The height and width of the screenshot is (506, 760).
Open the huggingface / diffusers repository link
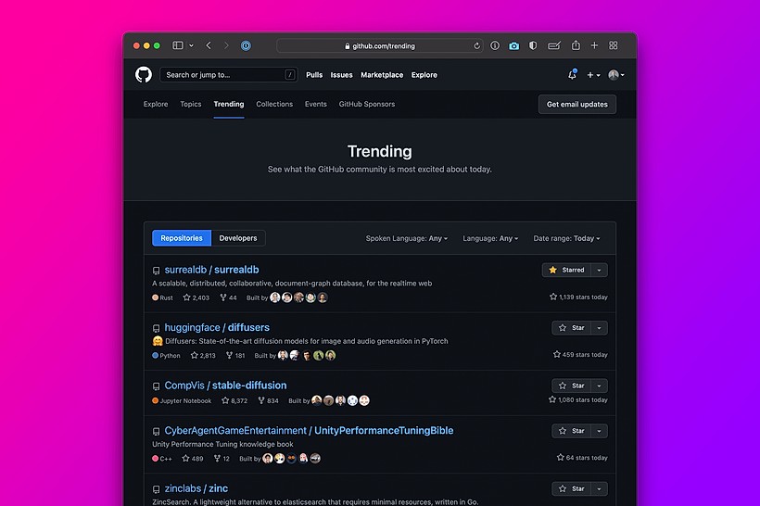(217, 327)
